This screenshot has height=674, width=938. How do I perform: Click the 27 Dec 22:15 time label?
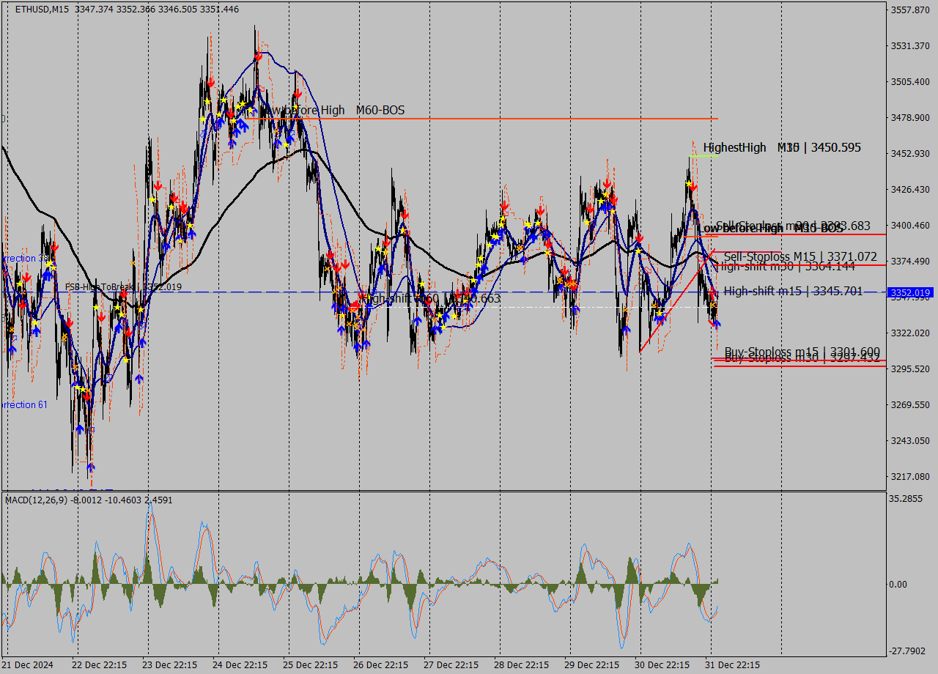coord(451,665)
